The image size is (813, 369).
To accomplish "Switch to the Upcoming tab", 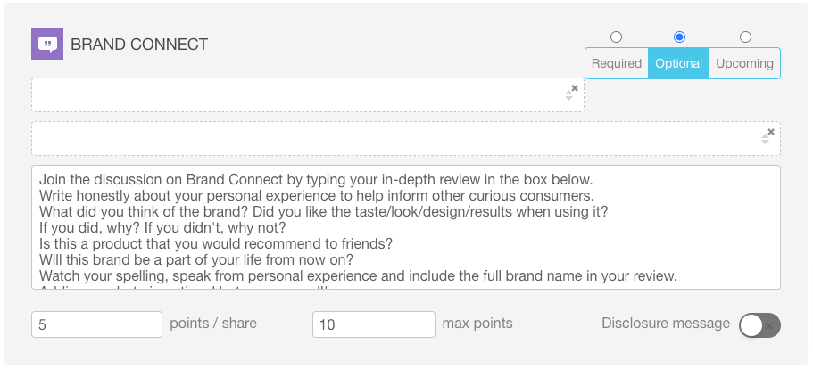I will 744,63.
